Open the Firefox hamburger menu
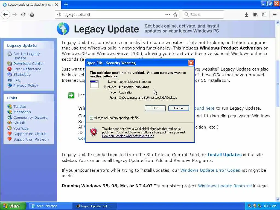The height and width of the screenshot is (210, 280). point(275,15)
